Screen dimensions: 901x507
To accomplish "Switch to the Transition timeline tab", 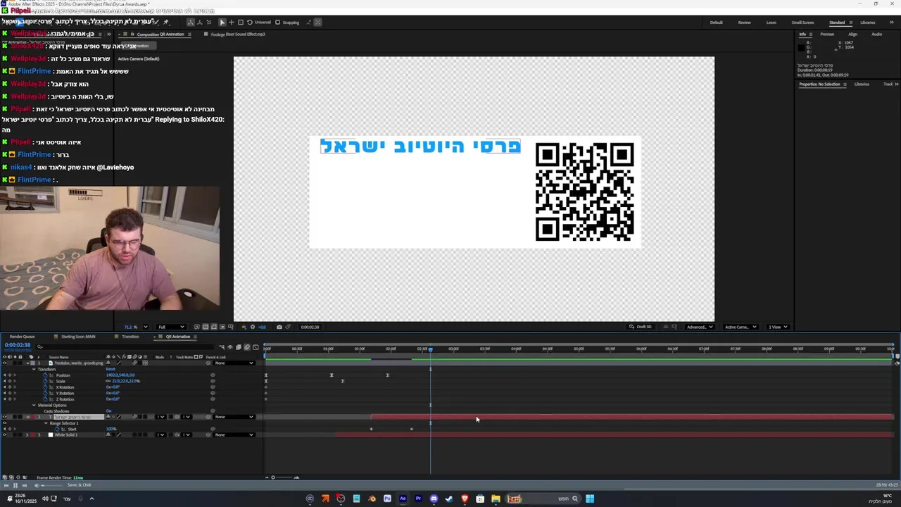I will [x=130, y=337].
